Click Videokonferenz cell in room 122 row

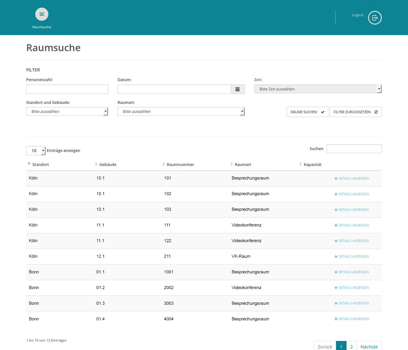[246, 241]
